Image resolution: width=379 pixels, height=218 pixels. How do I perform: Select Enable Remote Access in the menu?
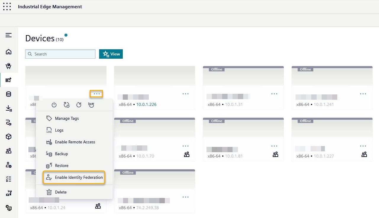[x=75, y=142]
